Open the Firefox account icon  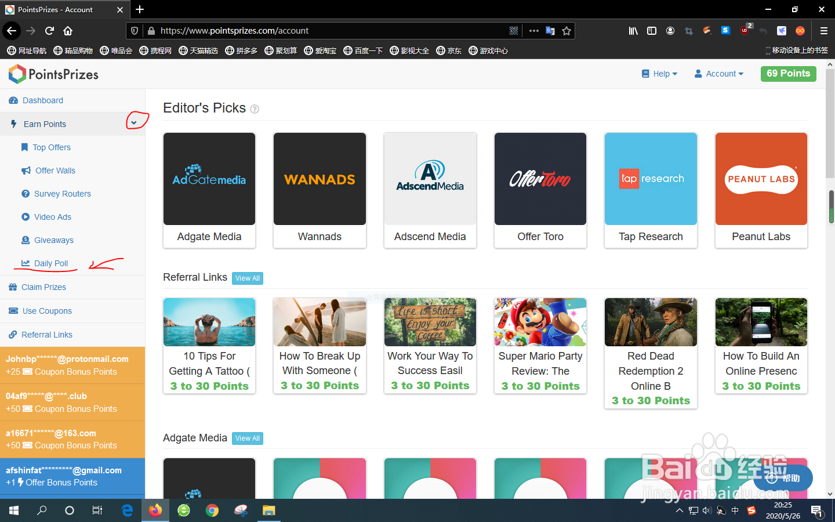(670, 31)
